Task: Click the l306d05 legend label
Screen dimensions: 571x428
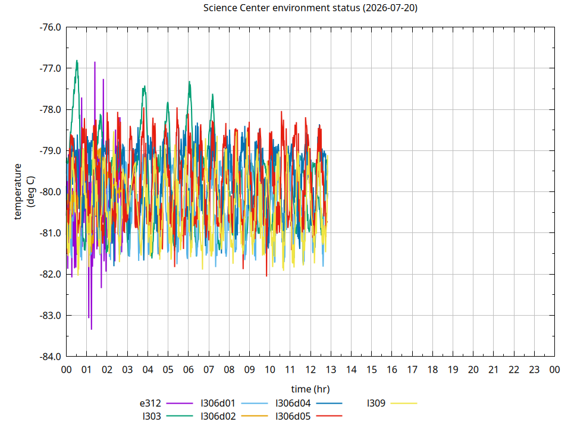Action: click(293, 416)
